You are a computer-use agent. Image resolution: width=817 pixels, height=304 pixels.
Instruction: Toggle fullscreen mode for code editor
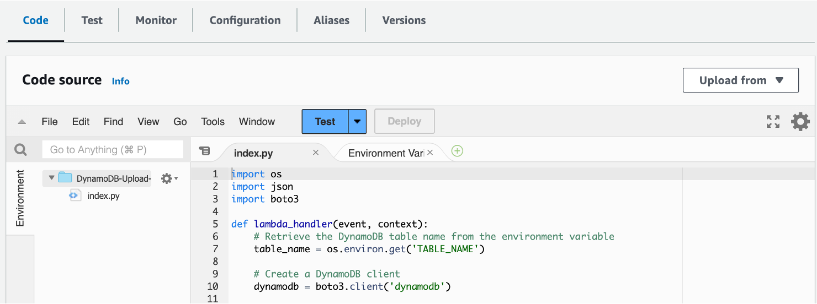pyautogui.click(x=773, y=122)
